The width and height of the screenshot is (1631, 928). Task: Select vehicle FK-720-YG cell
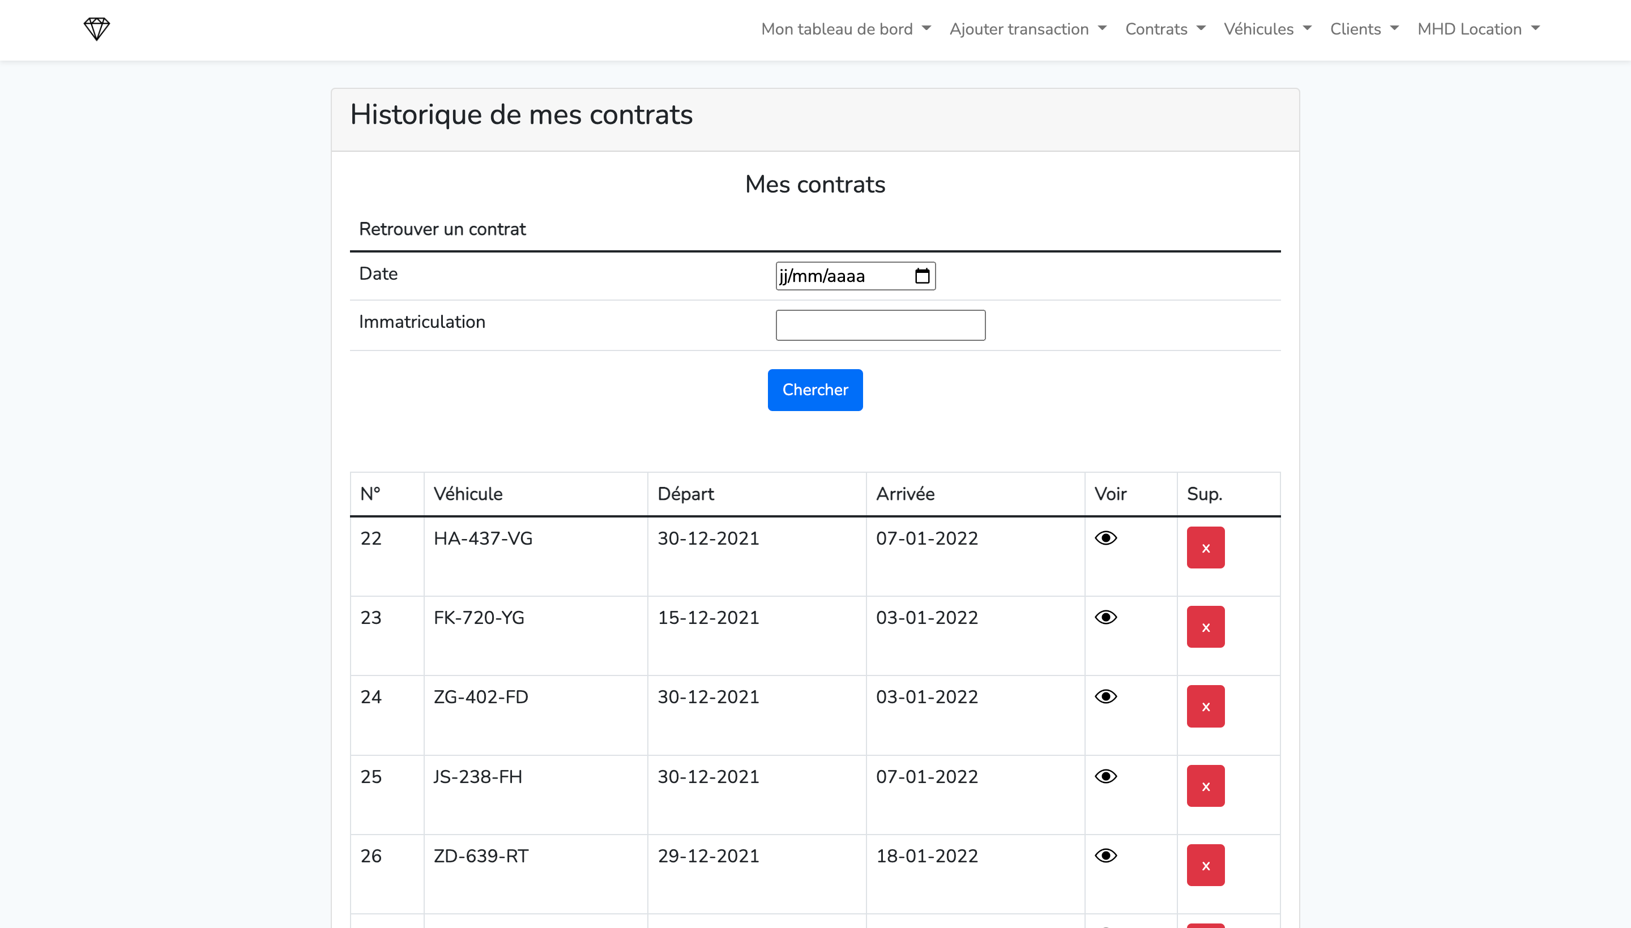point(535,636)
